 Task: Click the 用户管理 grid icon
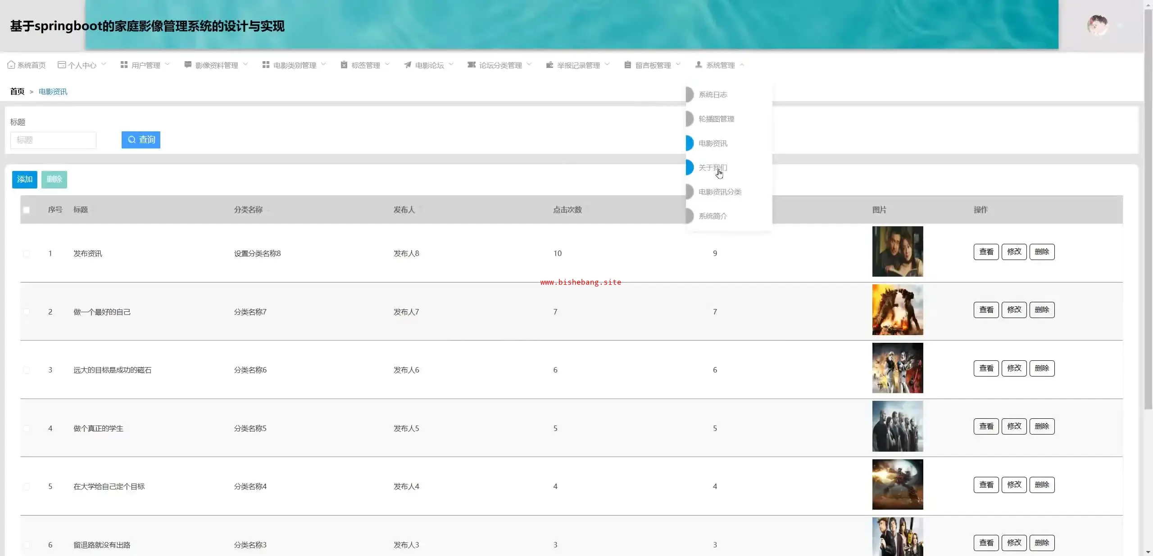[x=124, y=65]
